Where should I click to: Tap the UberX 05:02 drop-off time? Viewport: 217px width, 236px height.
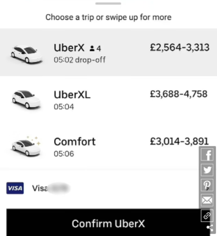pyautogui.click(x=80, y=60)
